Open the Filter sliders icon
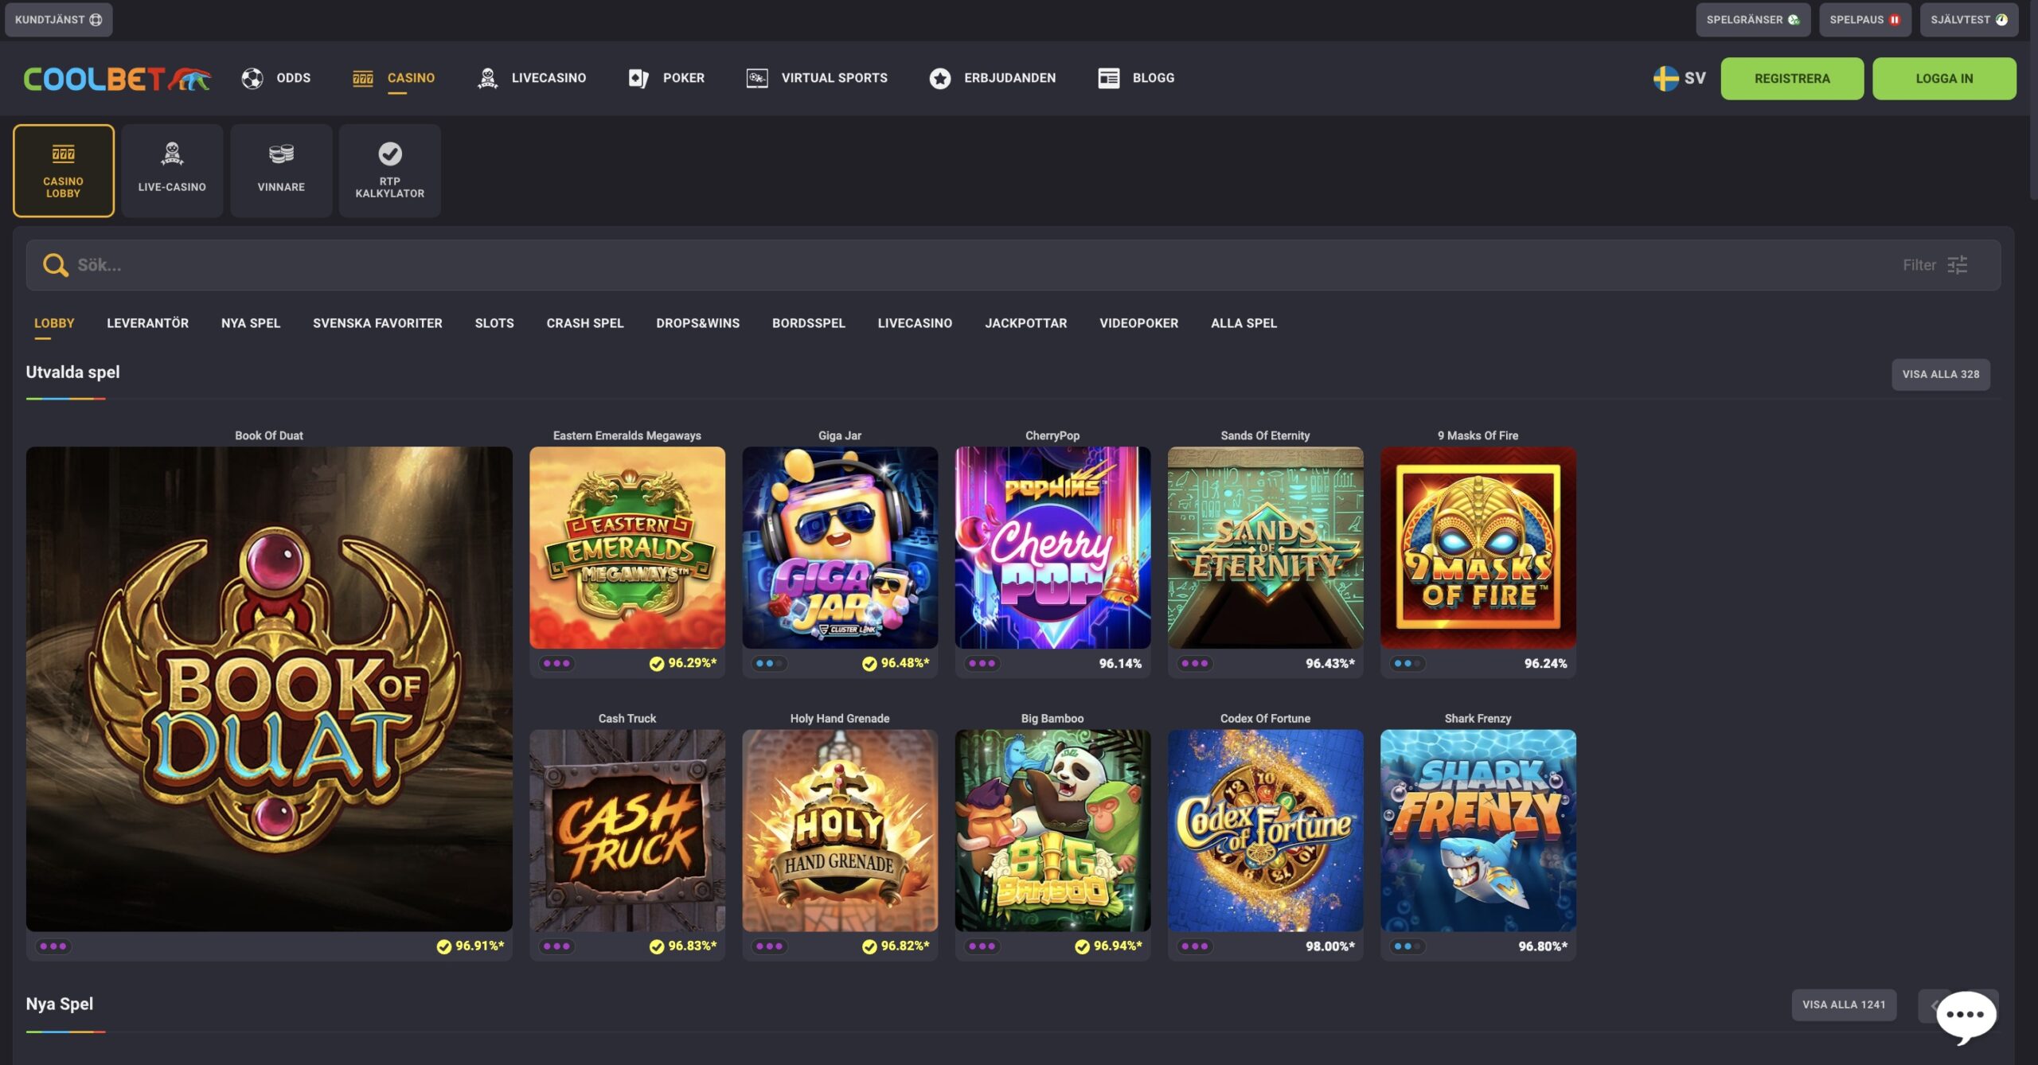This screenshot has height=1065, width=2038. click(1957, 265)
